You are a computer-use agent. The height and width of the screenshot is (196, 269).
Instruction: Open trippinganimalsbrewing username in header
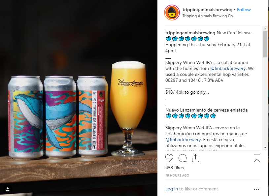pos(207,10)
